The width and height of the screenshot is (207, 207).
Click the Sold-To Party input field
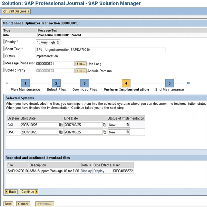click(55, 70)
